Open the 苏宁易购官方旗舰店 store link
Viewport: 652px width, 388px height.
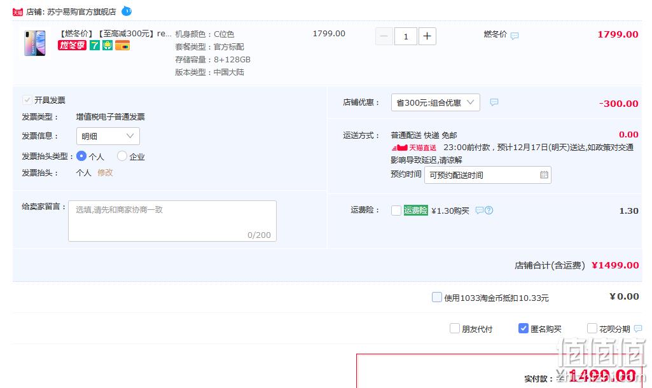click(81, 11)
